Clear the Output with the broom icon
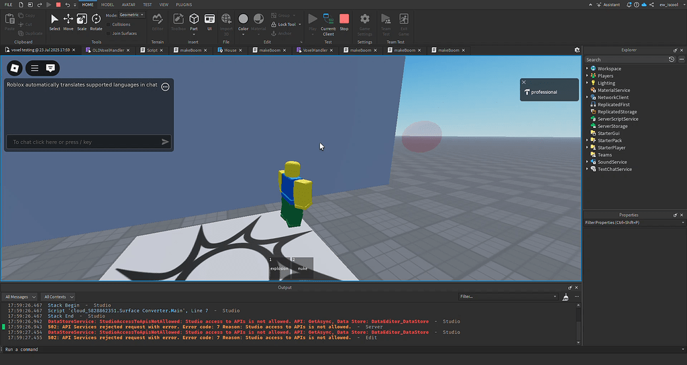 click(566, 297)
